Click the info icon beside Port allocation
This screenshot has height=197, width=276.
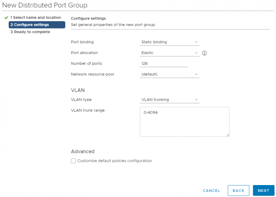204,53
